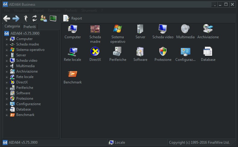Go forward with the blue right arrow
The height and width of the screenshot is (147, 238).
(x=16, y=18)
